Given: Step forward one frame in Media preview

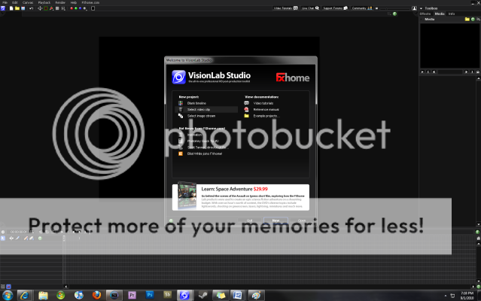Looking at the screenshot, I should tap(466, 71).
